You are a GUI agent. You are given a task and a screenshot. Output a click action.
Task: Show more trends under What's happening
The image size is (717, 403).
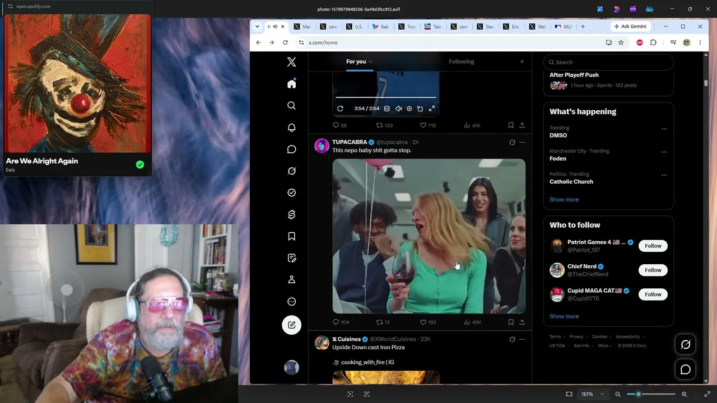(564, 199)
